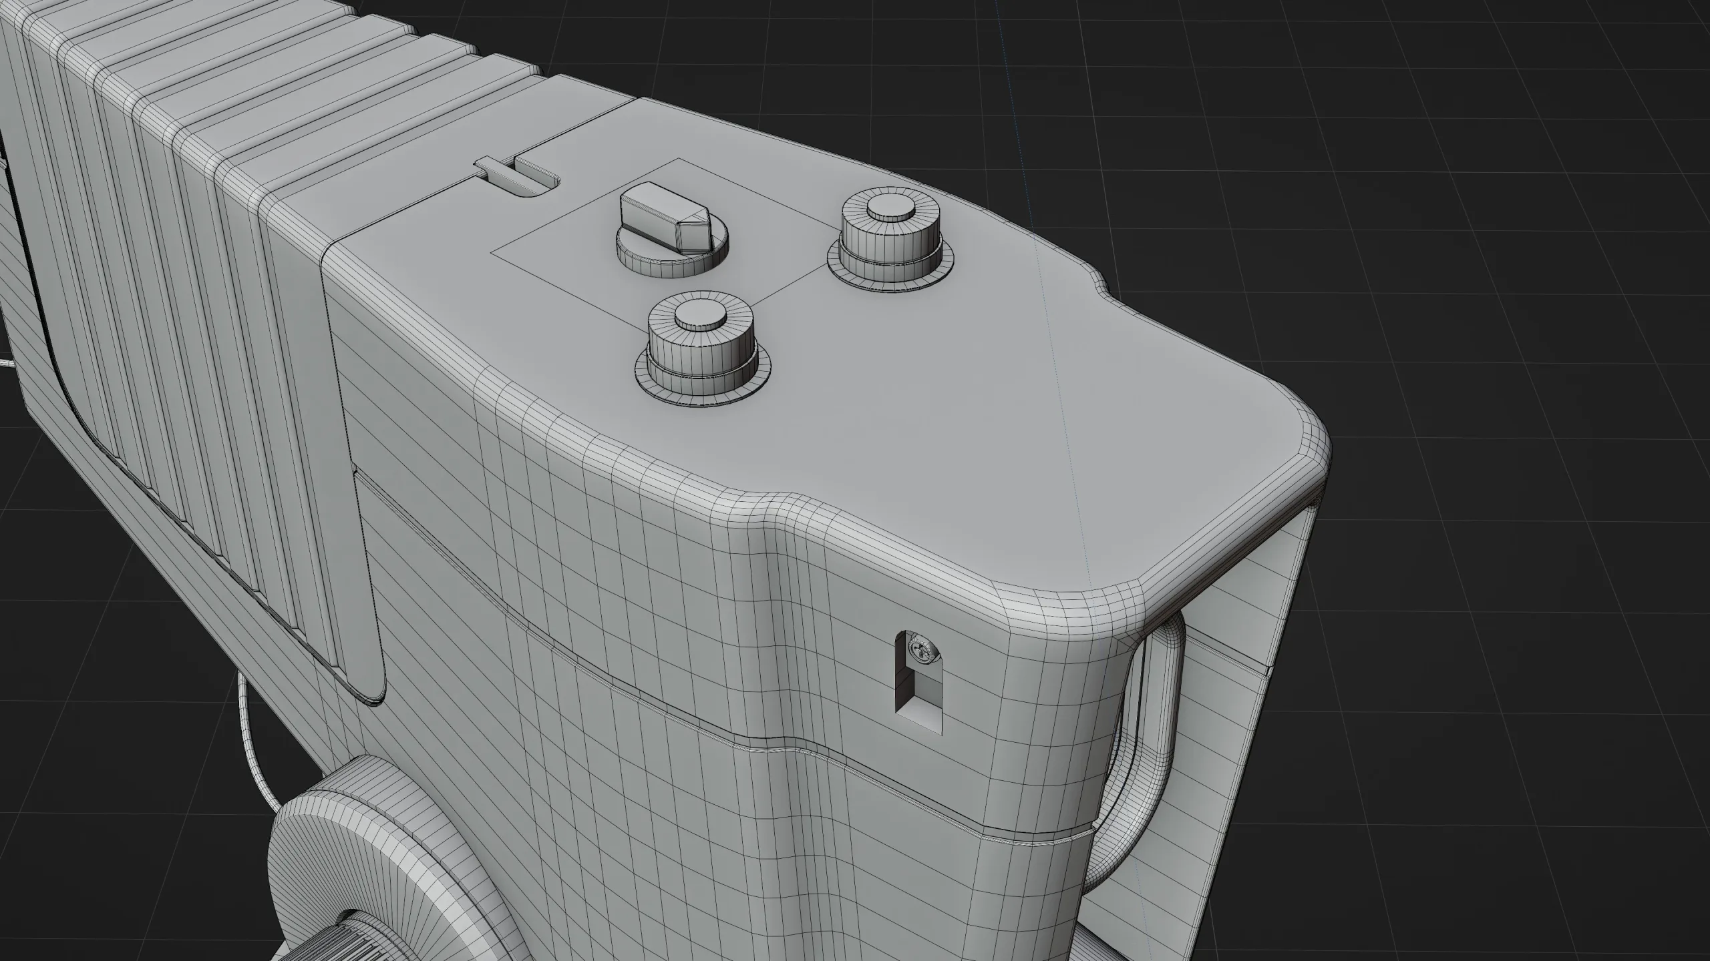Click the top cap of the front knob
This screenshot has height=961, width=1710.
pos(700,312)
